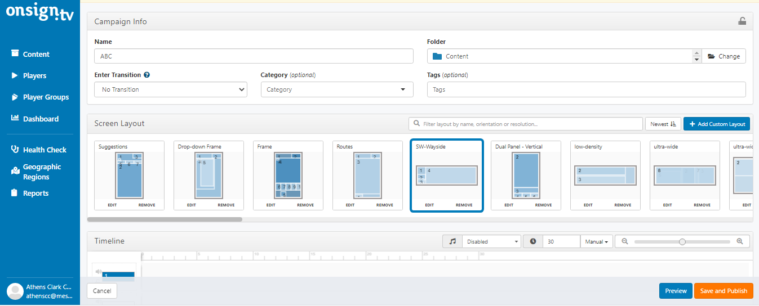759x306 pixels.
Task: Click EDIT under Routes layout
Action: (x=350, y=205)
